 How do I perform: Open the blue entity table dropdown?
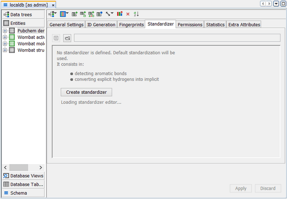click(64, 14)
